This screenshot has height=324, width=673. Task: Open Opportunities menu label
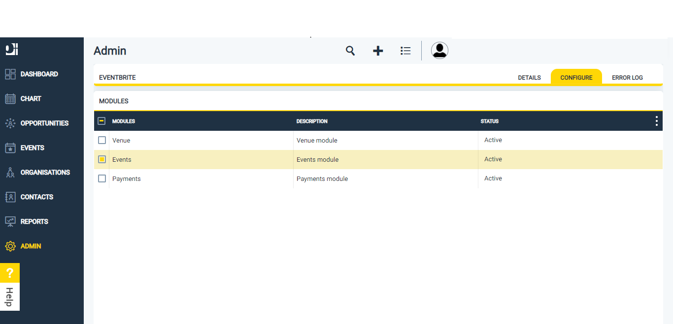click(x=44, y=123)
